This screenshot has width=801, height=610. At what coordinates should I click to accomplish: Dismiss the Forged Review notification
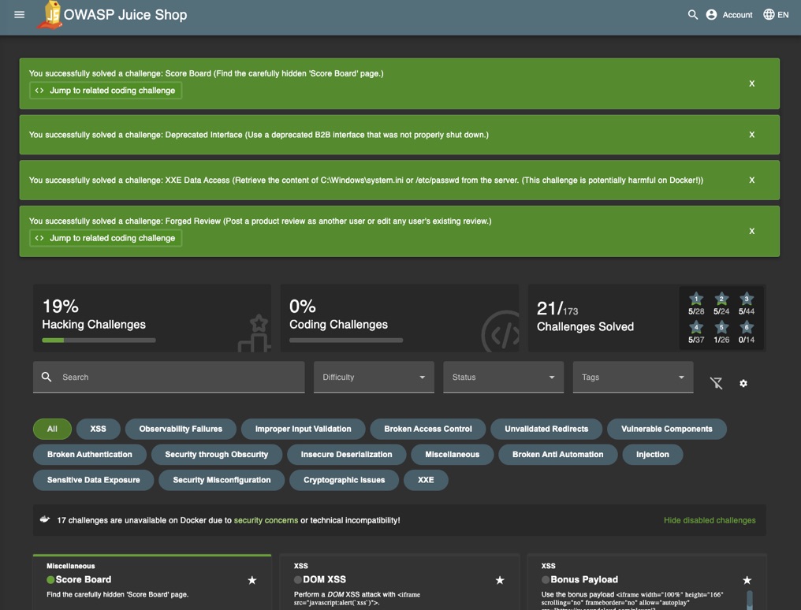pos(751,231)
